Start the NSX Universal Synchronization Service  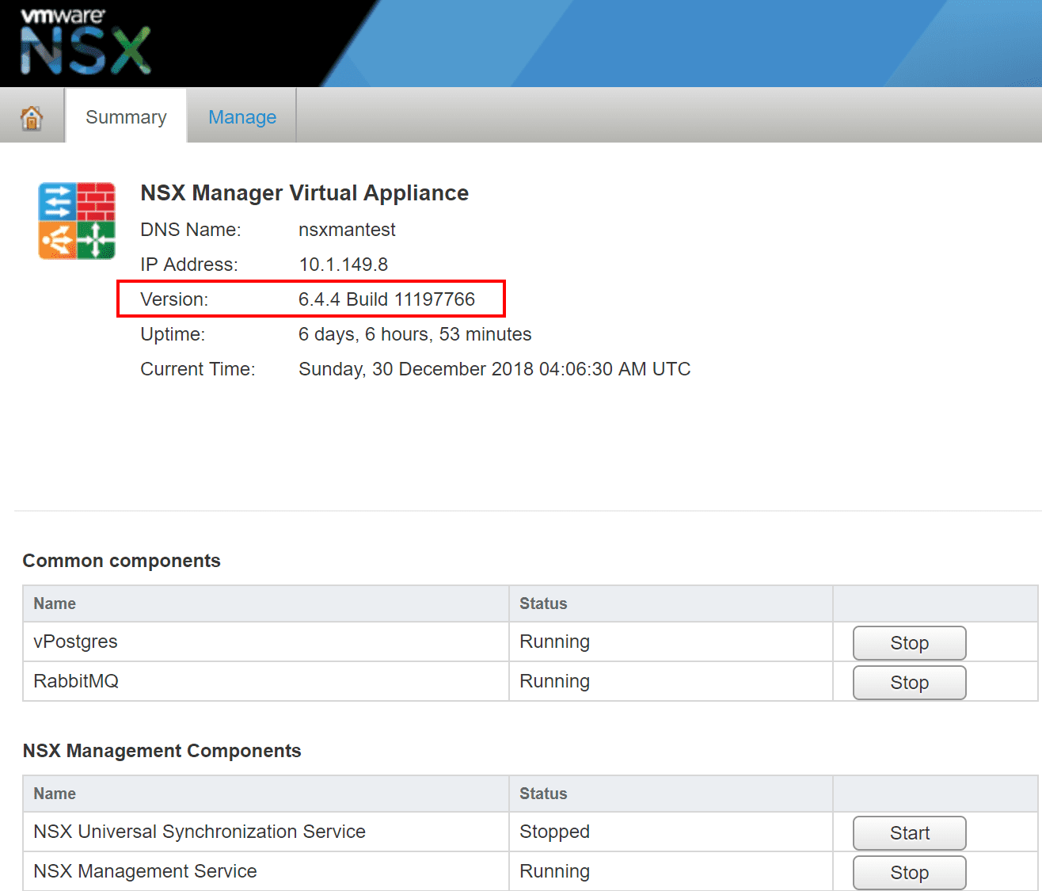click(909, 832)
